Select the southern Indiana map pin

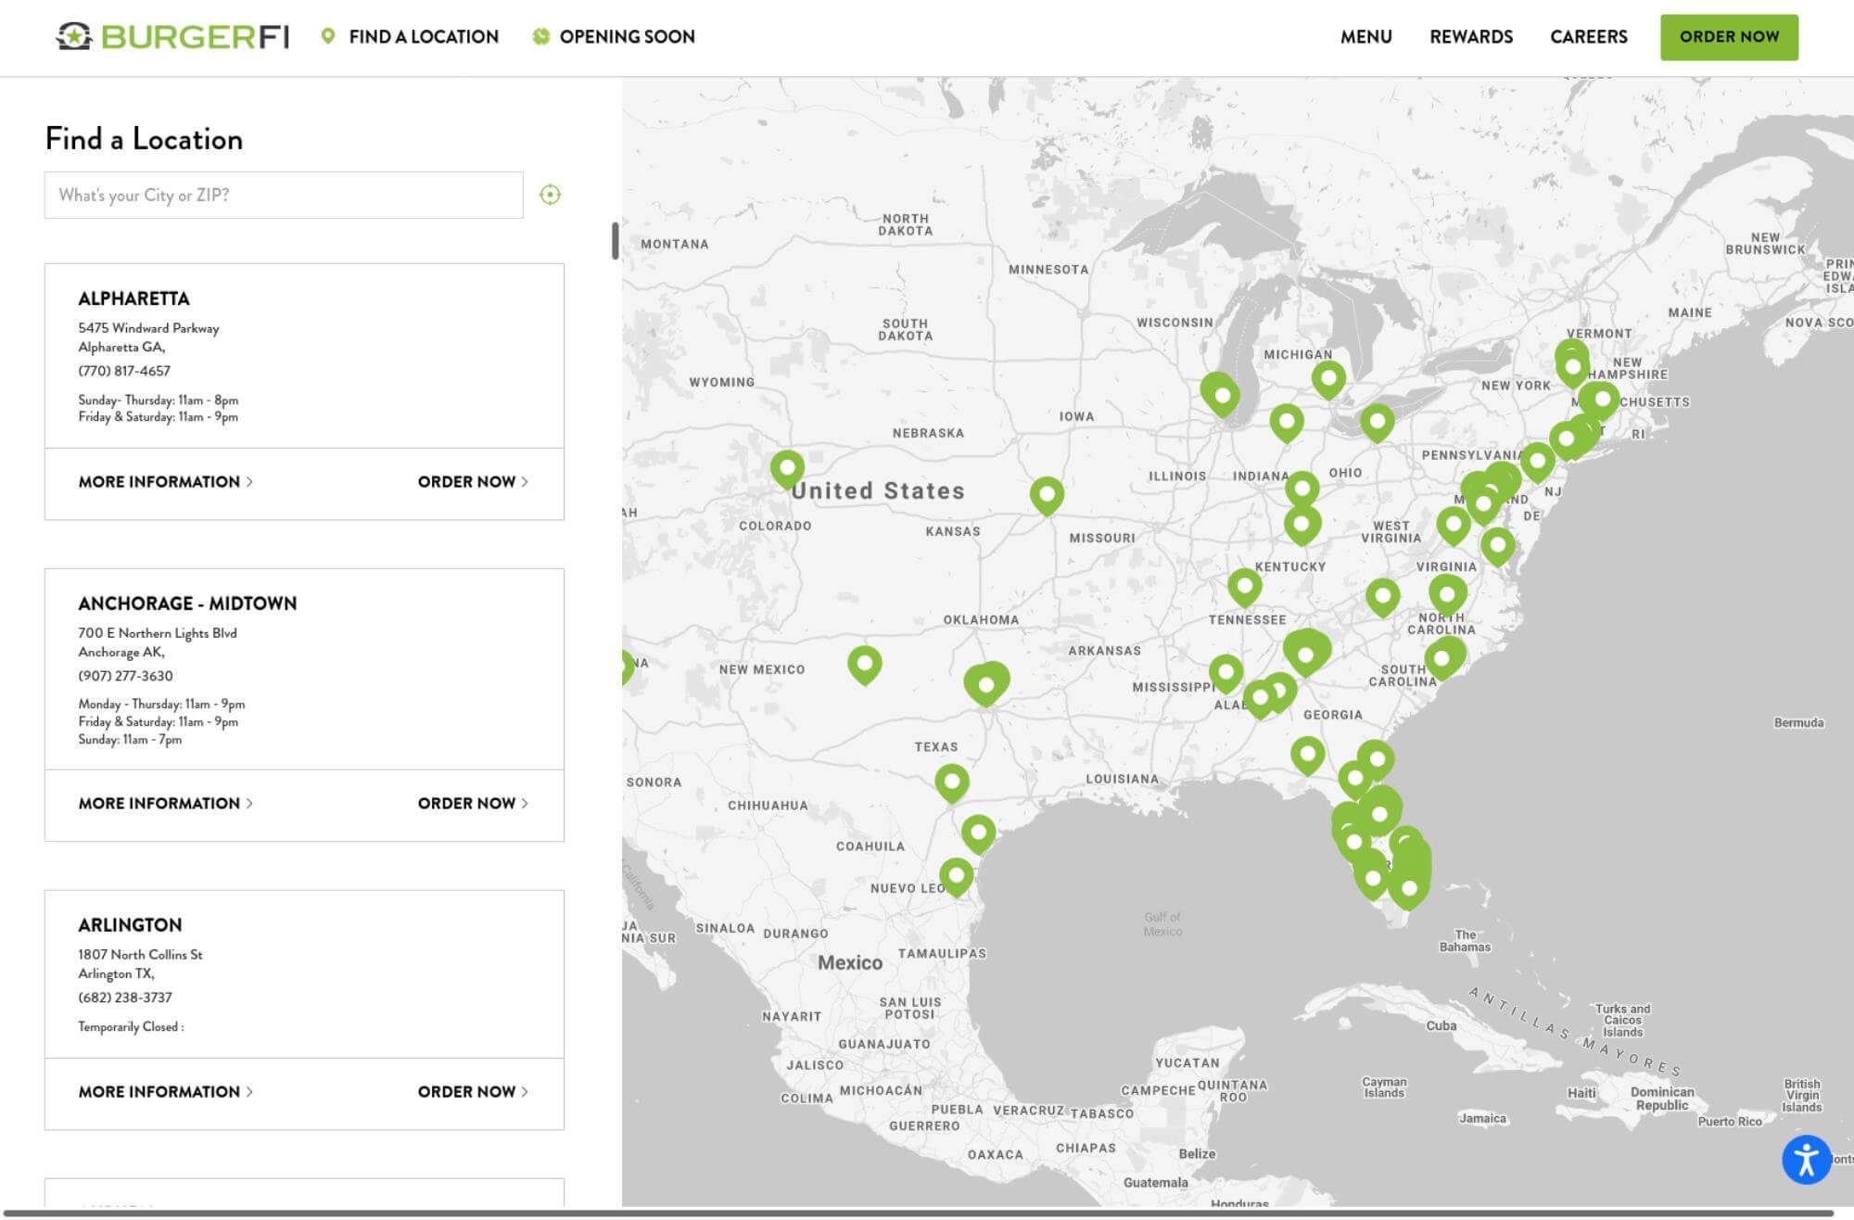coord(1302,524)
